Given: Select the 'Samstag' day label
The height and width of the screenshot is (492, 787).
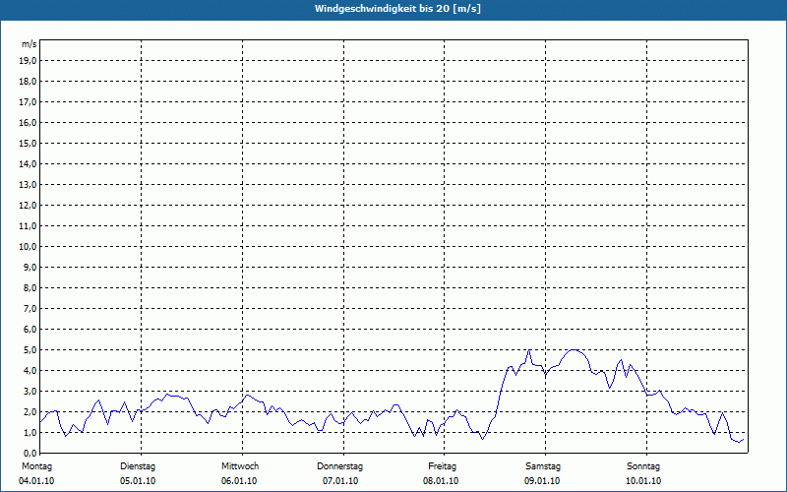Looking at the screenshot, I should click(x=543, y=466).
